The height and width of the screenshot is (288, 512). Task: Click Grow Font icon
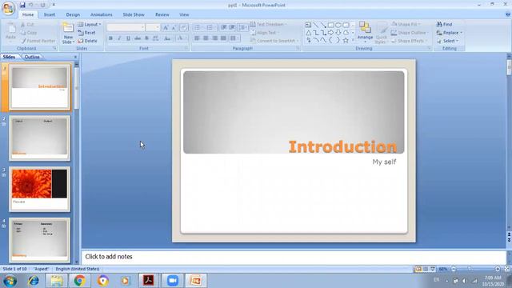click(166, 27)
